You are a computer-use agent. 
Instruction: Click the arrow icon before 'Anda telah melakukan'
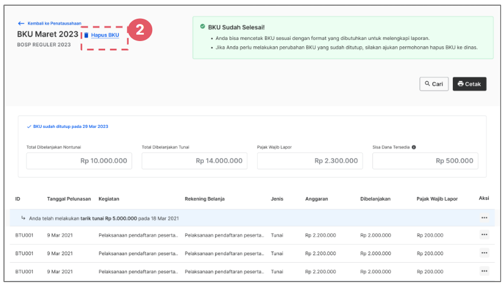[x=23, y=218]
